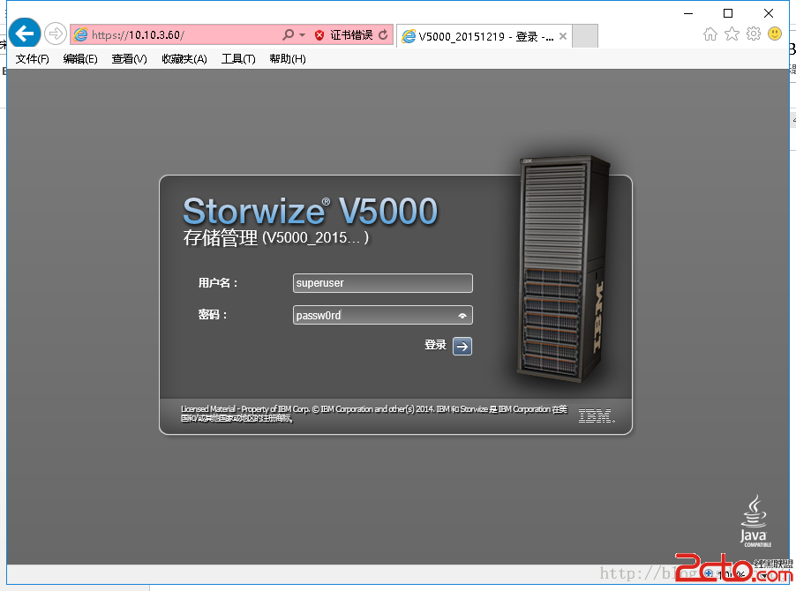Click the search magnifier in address bar
The width and height of the screenshot is (796, 591).
(x=288, y=34)
